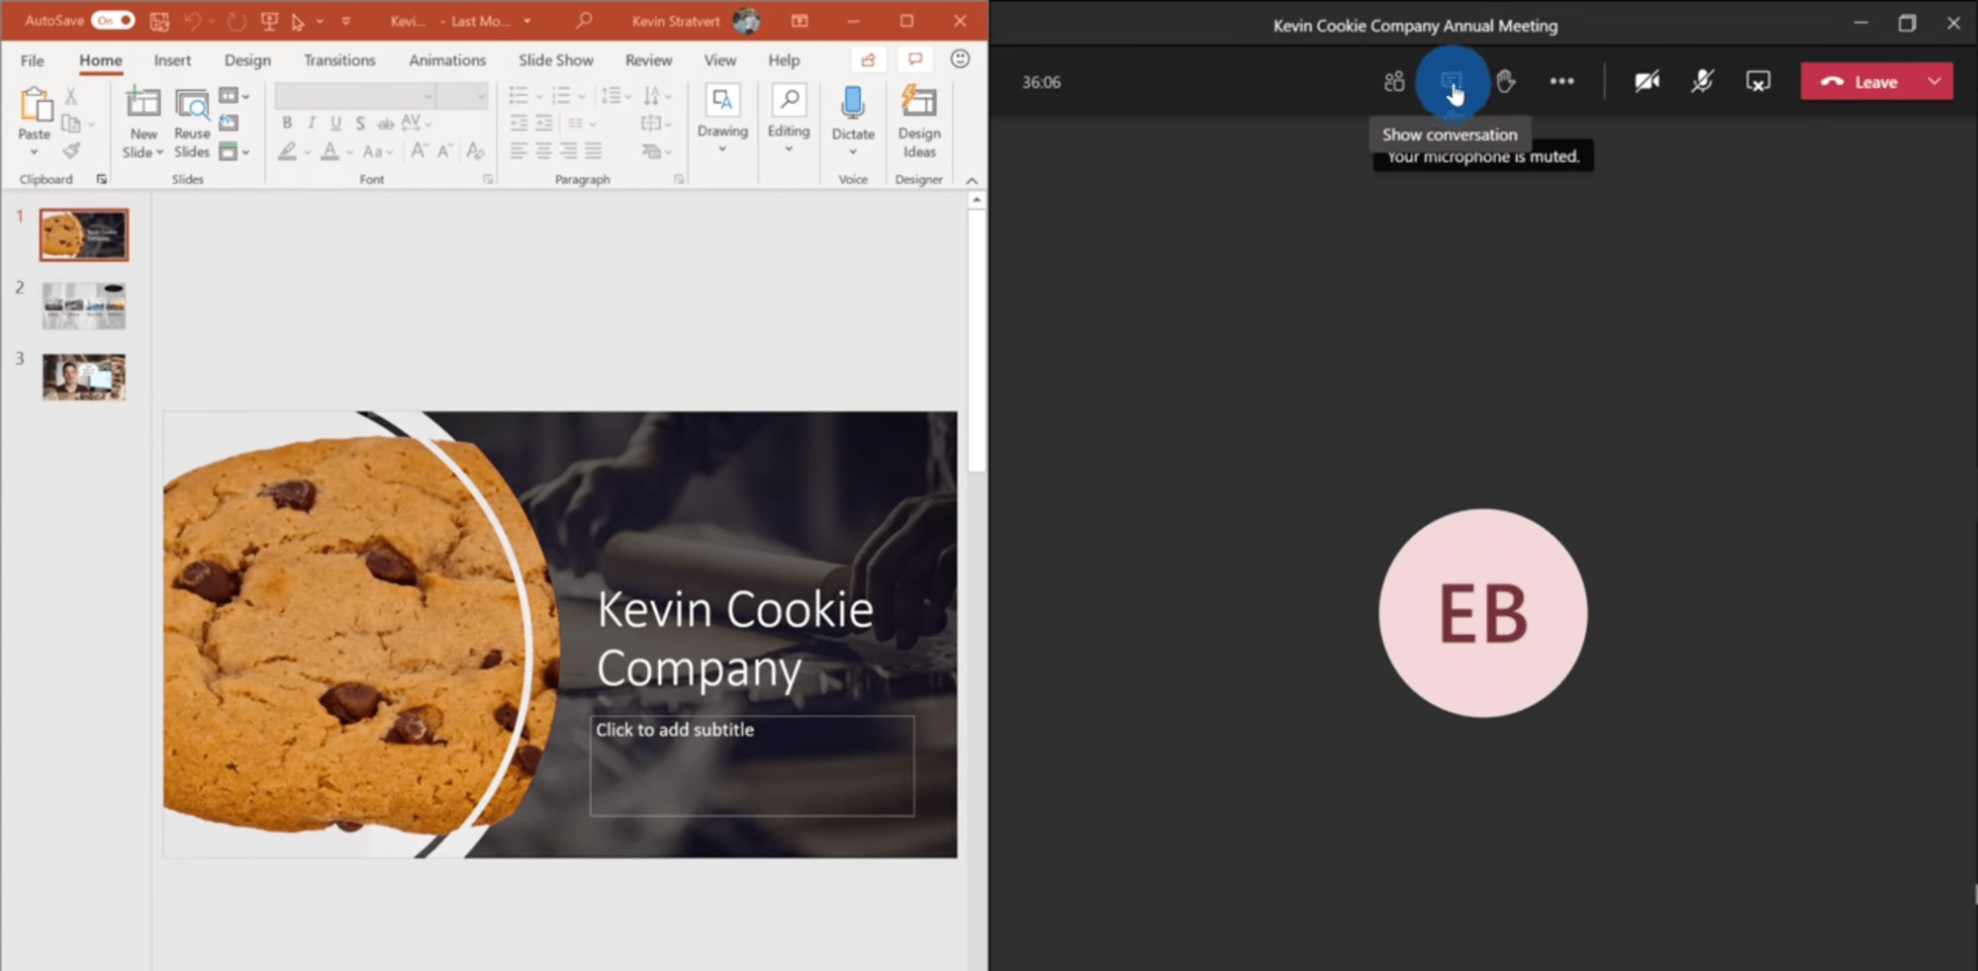Justify the paragraph text
Viewport: 1978px width, 971px height.
(593, 150)
